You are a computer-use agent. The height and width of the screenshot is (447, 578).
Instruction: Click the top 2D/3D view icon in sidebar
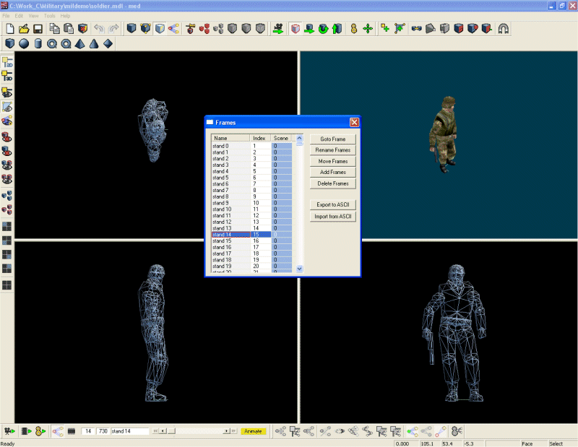pyautogui.click(x=7, y=61)
